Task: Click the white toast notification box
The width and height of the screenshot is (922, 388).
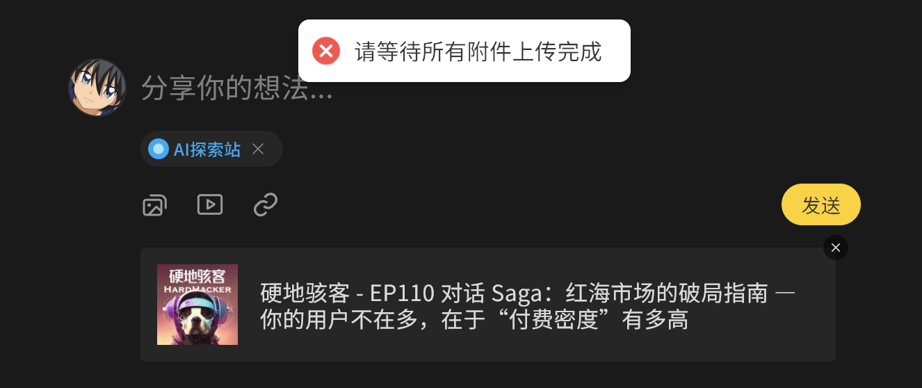Action: (464, 51)
